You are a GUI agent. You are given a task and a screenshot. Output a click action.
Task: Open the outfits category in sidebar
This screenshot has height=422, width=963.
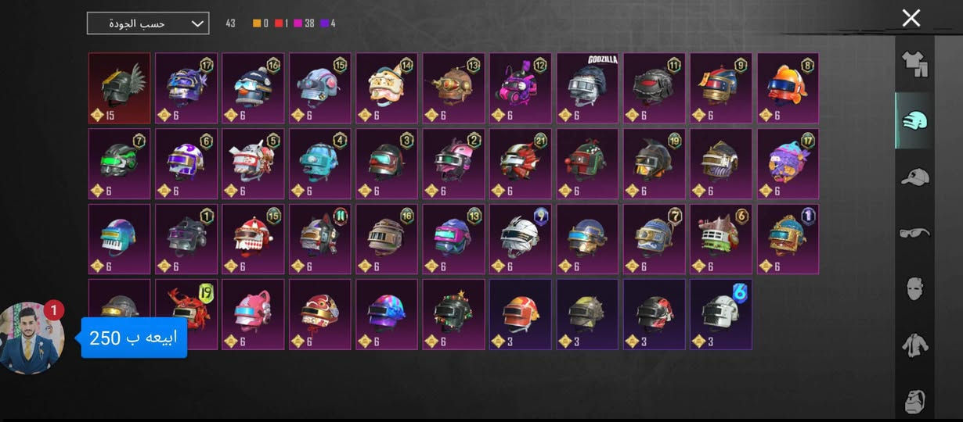[x=914, y=65]
